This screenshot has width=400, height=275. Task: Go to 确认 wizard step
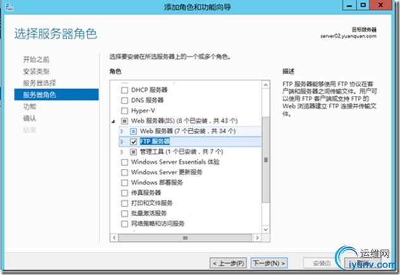pos(30,118)
